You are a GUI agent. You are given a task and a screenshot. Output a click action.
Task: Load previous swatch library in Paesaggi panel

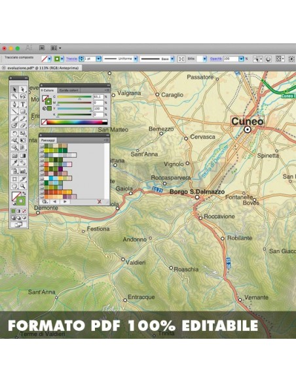coord(54,201)
